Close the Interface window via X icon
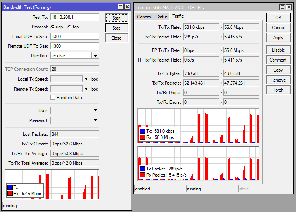The height and width of the screenshot is (212, 296). tap(289, 7)
